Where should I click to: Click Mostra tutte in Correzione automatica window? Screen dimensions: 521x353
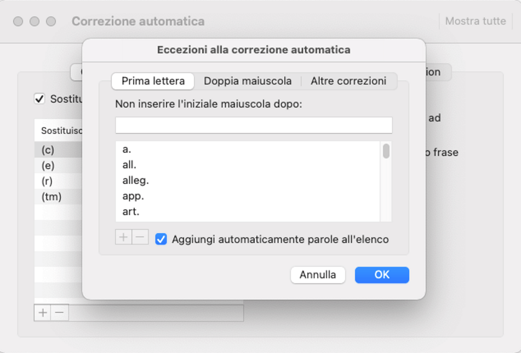click(x=476, y=21)
